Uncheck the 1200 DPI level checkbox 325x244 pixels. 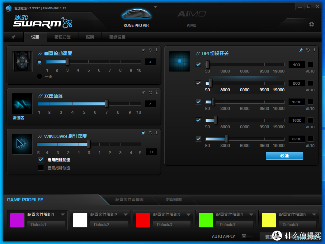click(x=198, y=102)
